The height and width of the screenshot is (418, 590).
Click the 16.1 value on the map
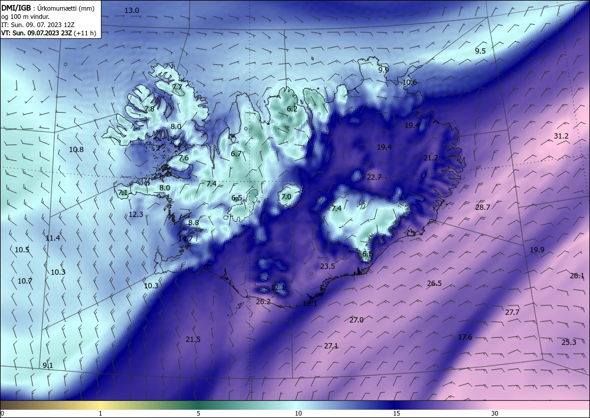pyautogui.click(x=310, y=304)
